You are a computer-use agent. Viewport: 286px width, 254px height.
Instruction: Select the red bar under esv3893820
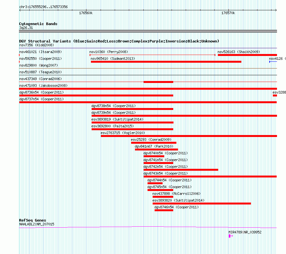(202, 204)
